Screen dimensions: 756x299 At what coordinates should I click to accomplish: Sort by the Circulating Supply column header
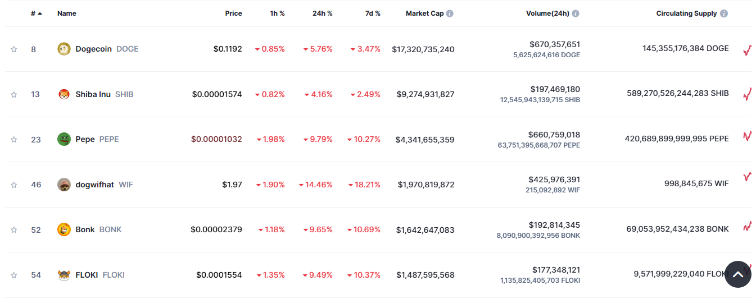[687, 13]
